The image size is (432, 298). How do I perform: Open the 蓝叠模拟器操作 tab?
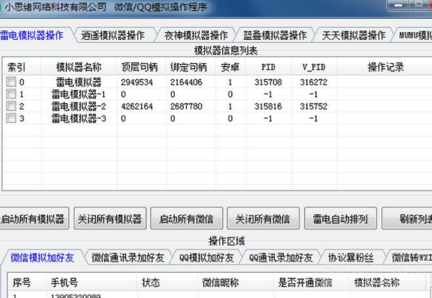[275, 35]
